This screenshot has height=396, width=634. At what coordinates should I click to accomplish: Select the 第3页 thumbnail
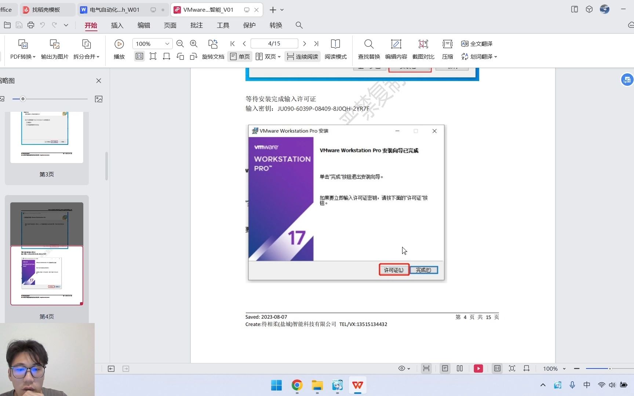(x=47, y=137)
